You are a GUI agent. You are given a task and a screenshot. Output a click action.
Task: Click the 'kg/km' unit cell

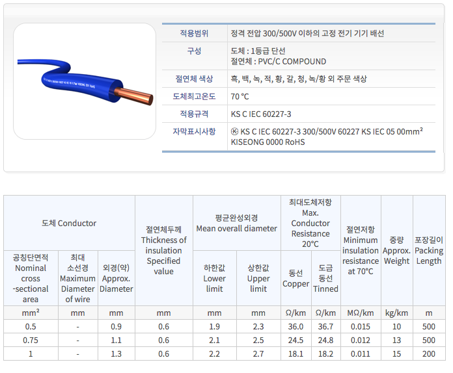(396, 313)
